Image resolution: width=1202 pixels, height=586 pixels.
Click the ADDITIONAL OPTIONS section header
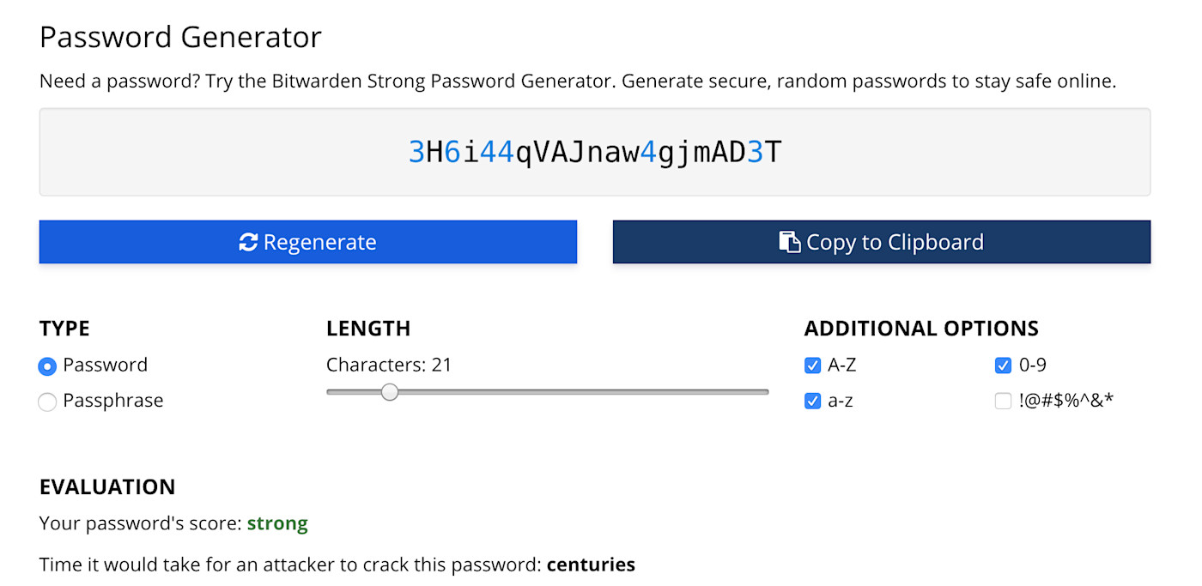click(x=921, y=328)
